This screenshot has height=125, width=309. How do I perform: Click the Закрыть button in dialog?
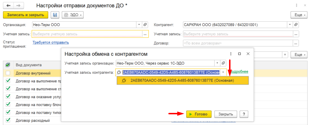click(226, 114)
